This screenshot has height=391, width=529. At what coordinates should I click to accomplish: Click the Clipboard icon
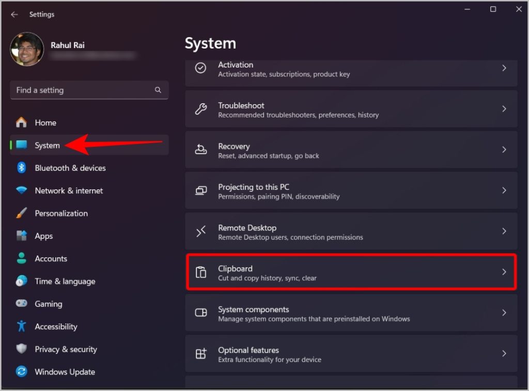point(201,272)
